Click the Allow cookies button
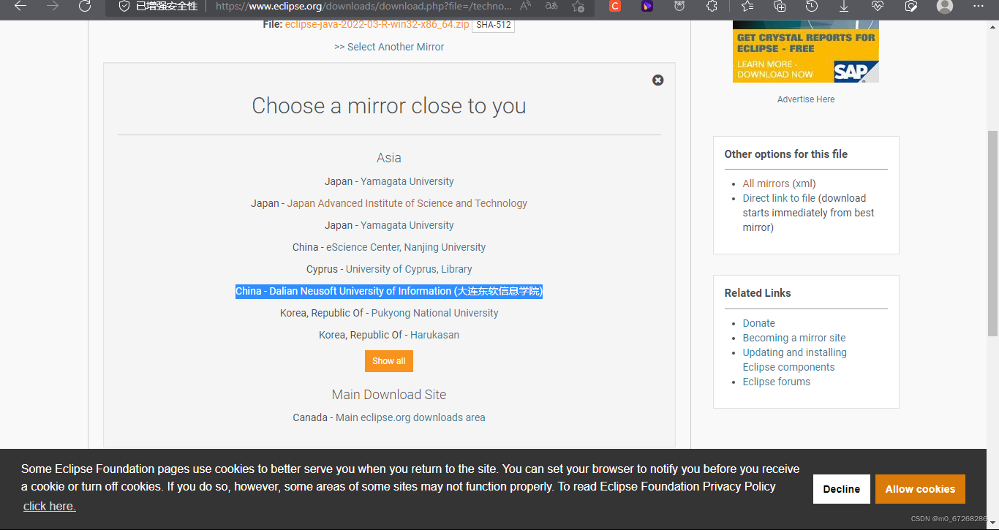Image resolution: width=999 pixels, height=530 pixels. [920, 489]
